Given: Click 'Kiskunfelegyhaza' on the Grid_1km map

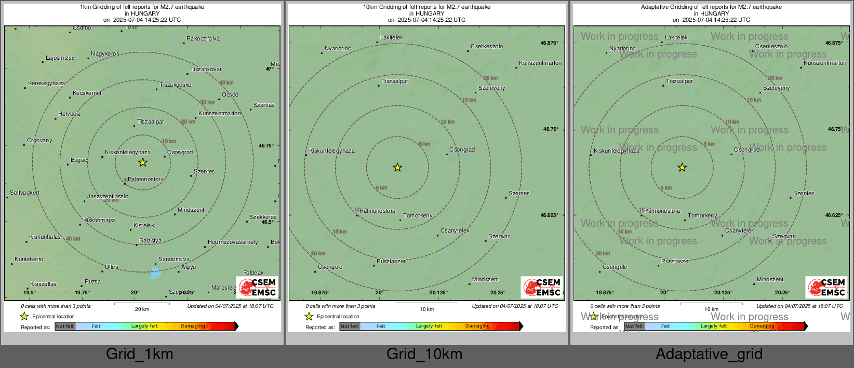Looking at the screenshot, I should [x=128, y=153].
